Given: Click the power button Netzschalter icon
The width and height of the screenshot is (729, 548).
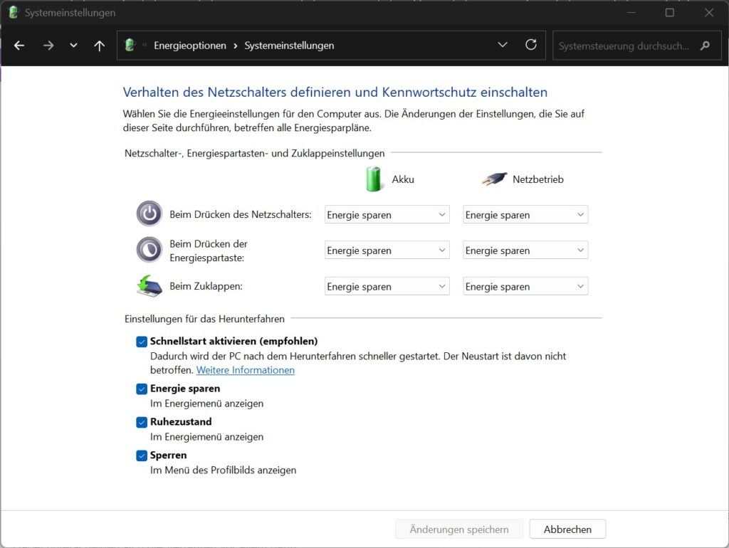Looking at the screenshot, I should point(150,214).
